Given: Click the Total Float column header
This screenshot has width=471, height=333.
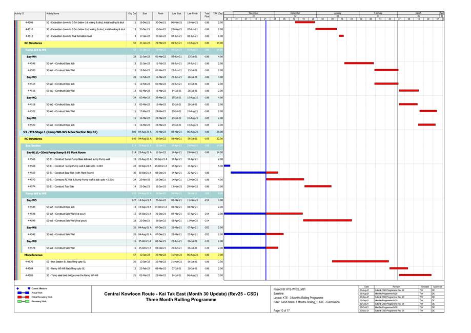Looking at the screenshot, I should (x=207, y=15).
